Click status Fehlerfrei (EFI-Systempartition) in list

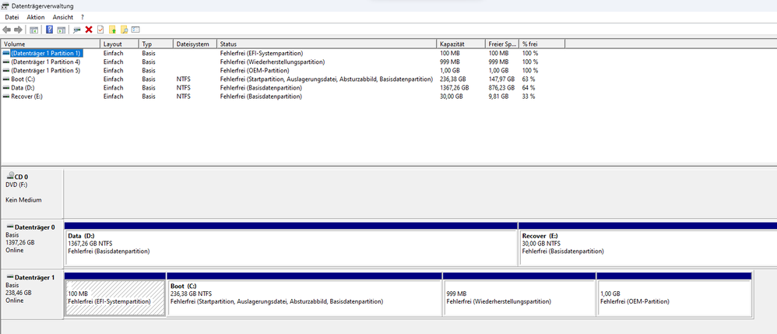tap(262, 53)
